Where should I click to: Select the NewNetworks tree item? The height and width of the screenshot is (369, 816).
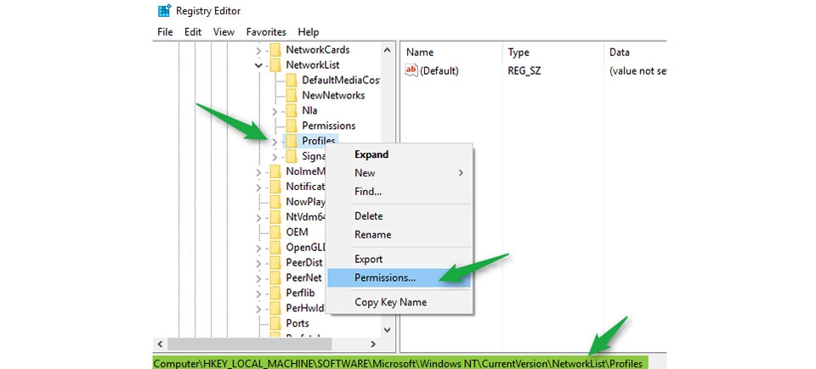(x=333, y=95)
